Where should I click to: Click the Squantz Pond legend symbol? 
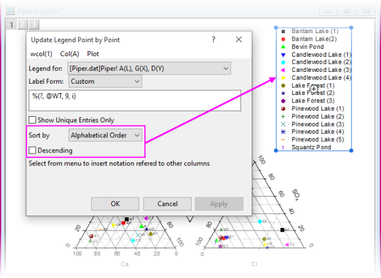pyautogui.click(x=283, y=147)
